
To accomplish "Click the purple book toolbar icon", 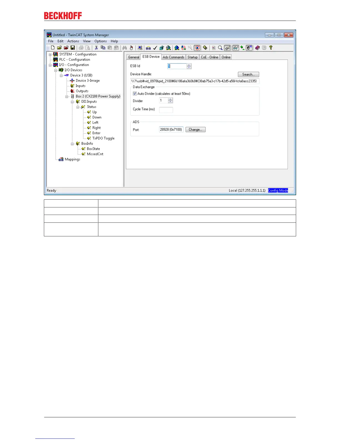I will point(257,48).
